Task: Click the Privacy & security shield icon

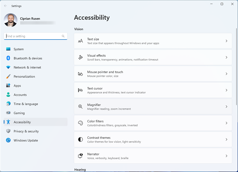Action: click(x=8, y=131)
